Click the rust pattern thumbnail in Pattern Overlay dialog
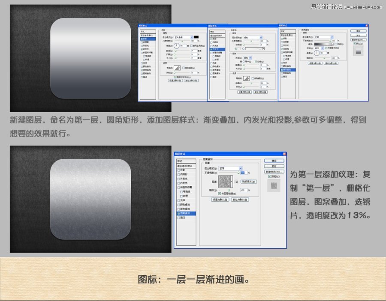This screenshot has height=301, width=386. (224, 182)
